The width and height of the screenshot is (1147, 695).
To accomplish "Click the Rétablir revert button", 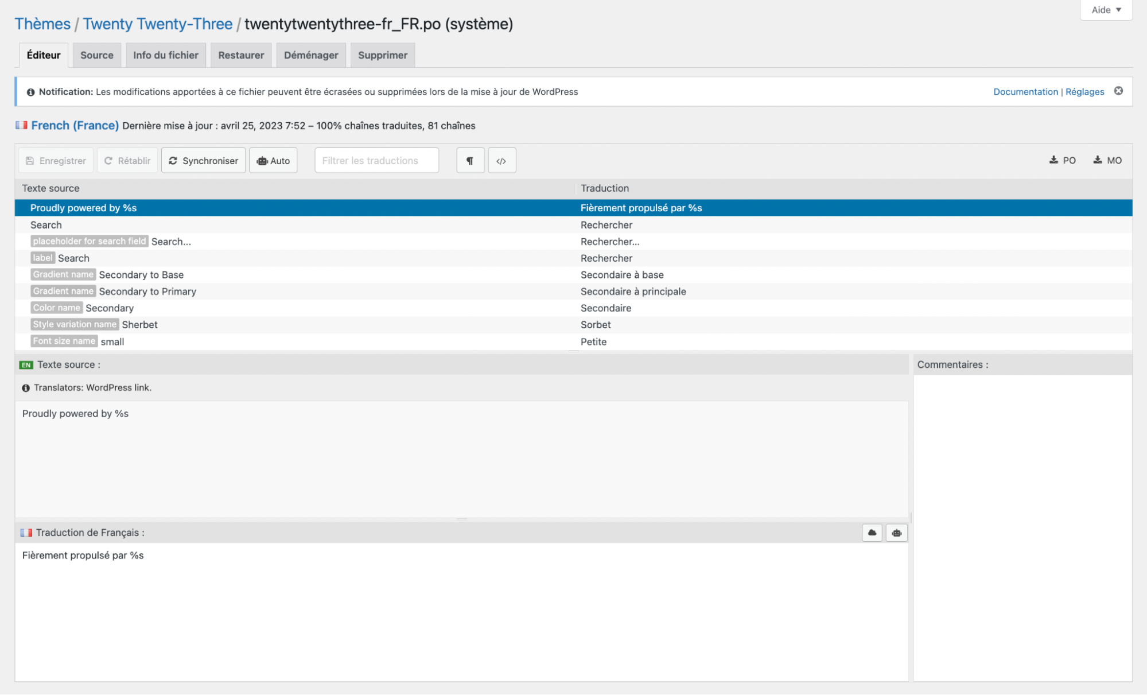I will tap(127, 161).
